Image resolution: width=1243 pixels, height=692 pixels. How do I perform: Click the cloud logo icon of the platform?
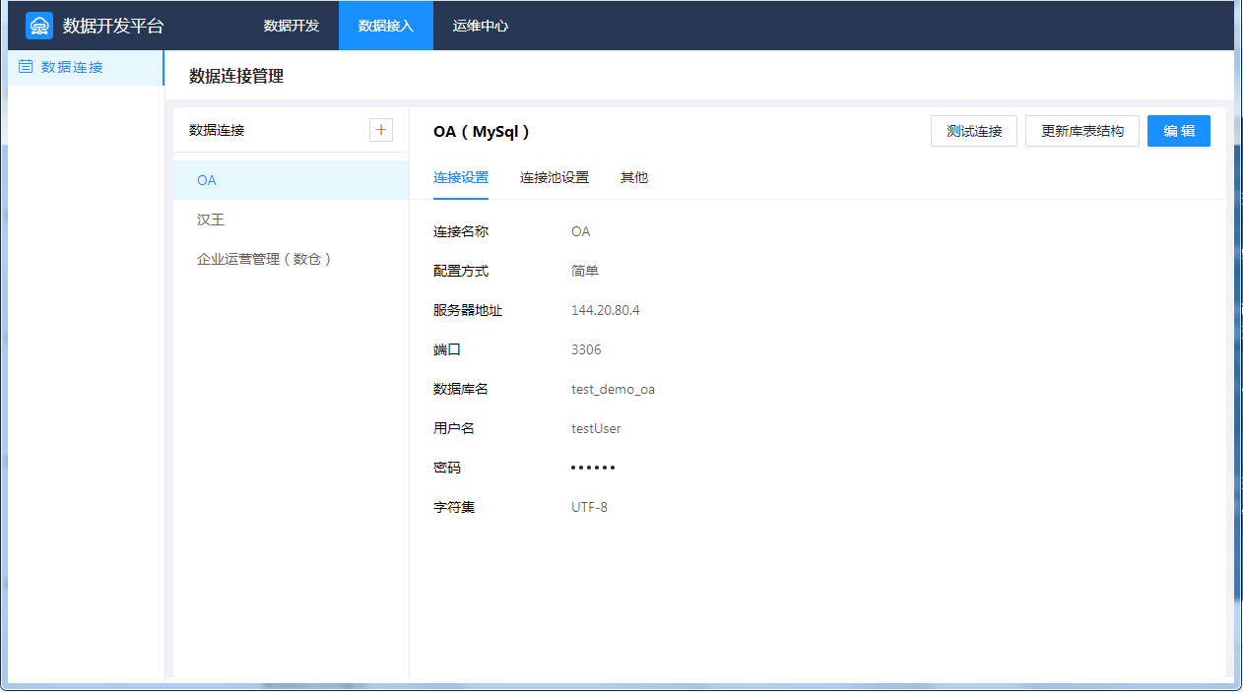pyautogui.click(x=39, y=26)
